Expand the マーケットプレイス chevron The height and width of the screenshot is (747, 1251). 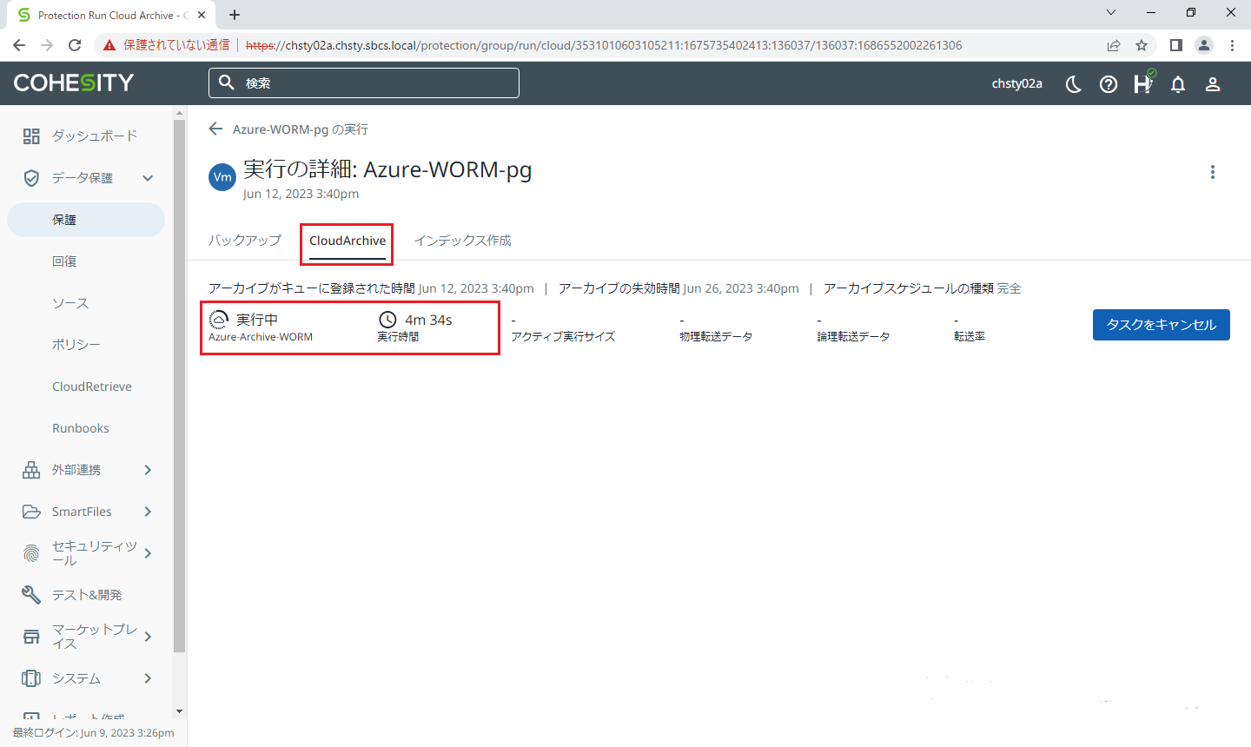148,637
